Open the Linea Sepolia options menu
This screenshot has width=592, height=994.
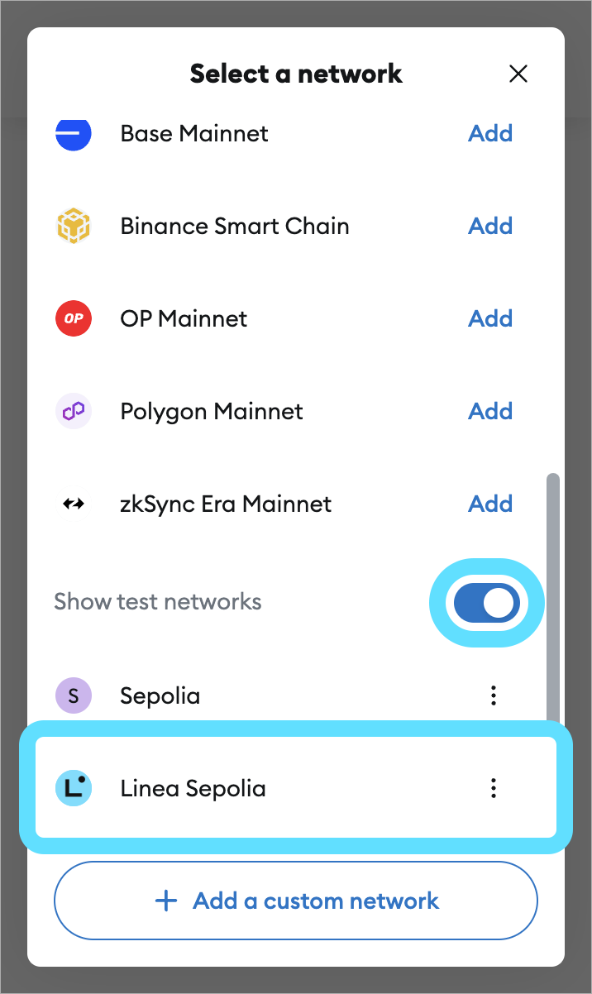pyautogui.click(x=494, y=788)
